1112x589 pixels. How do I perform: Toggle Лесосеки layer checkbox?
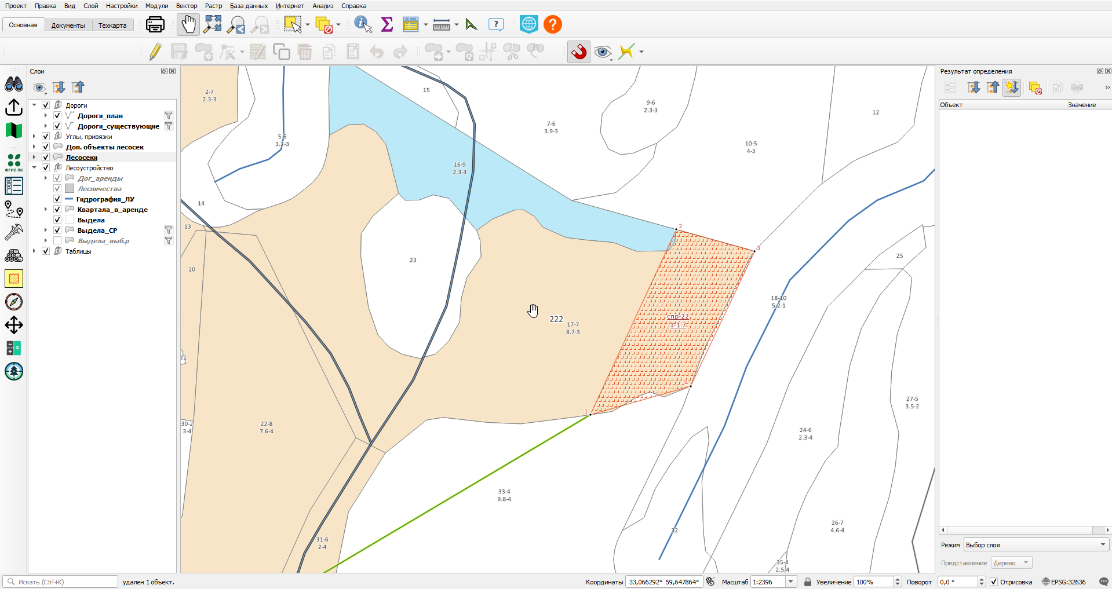[46, 157]
